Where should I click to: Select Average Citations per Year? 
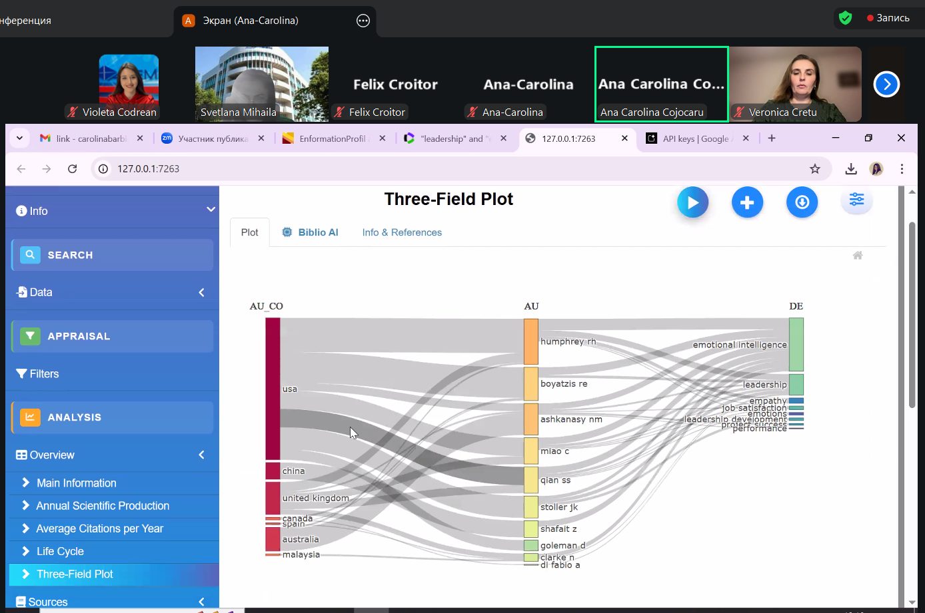[x=99, y=528]
